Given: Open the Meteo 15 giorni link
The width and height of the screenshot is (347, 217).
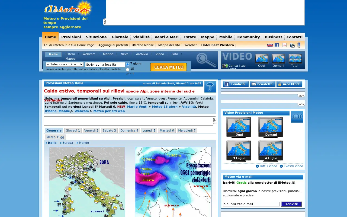Looking at the screenshot, I should pyautogui.click(x=165, y=107).
